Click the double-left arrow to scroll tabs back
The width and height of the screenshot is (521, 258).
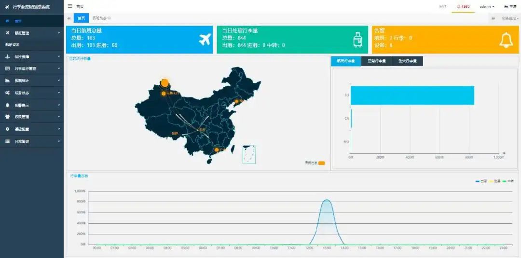(69, 18)
